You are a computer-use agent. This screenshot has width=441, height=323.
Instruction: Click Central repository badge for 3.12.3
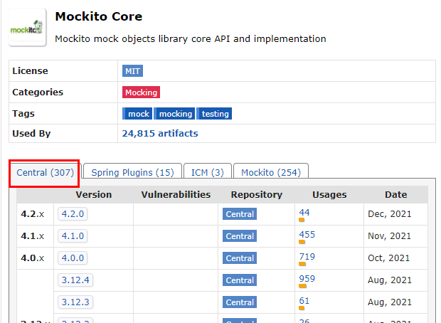(x=240, y=302)
